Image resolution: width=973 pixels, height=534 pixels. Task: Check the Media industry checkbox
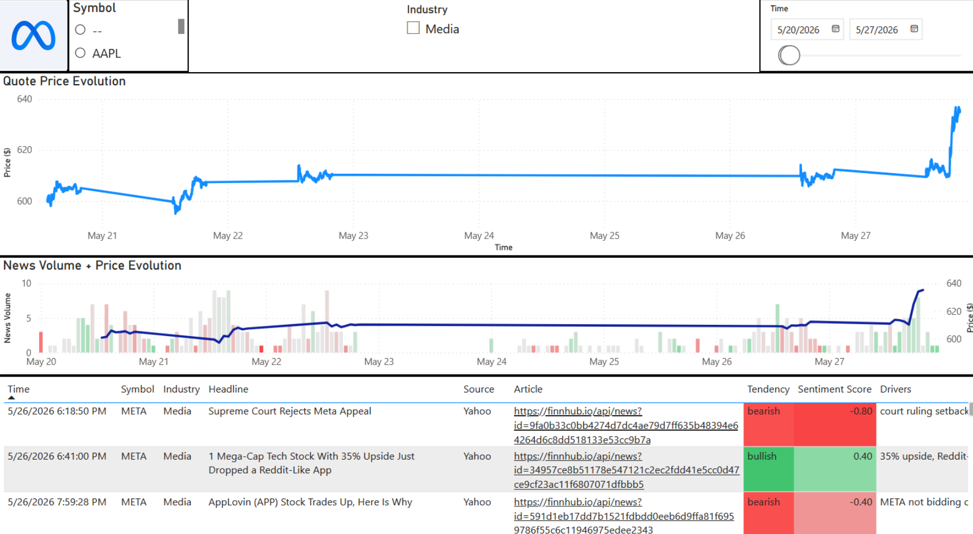pyautogui.click(x=413, y=28)
